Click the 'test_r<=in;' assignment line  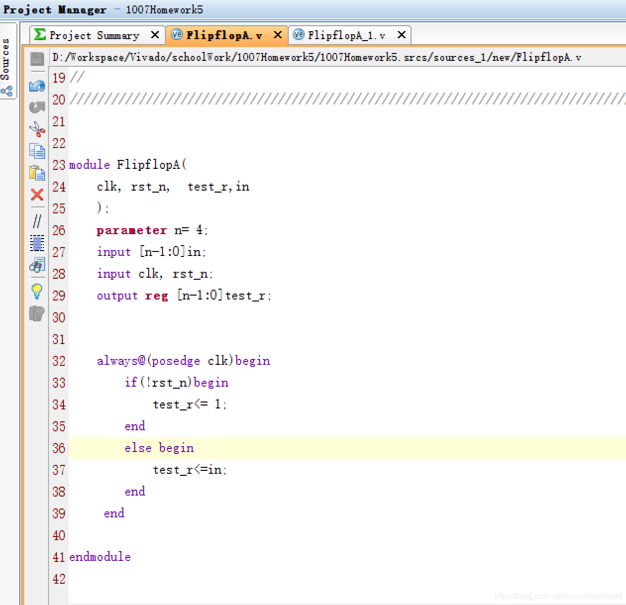pyautogui.click(x=190, y=470)
